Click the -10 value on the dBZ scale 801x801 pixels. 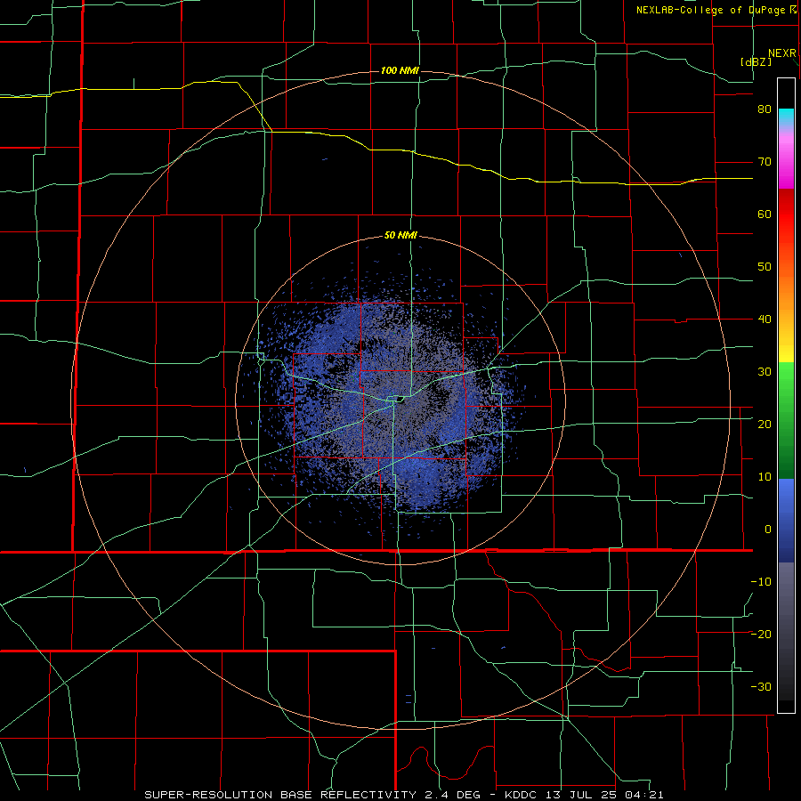point(761,582)
